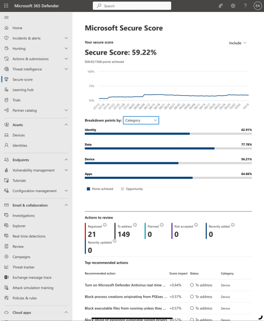Expand Actions & submissions chevron
264x321 pixels.
pyautogui.click(x=66, y=58)
